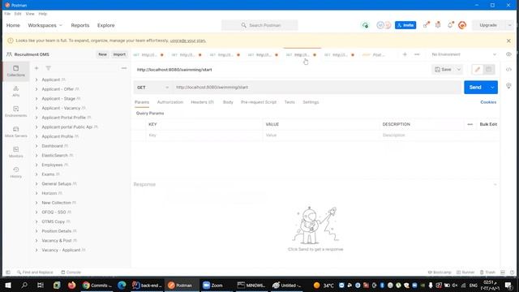Click the plus icon to create collection
Viewport: 519px width, 292px height.
pos(36,68)
